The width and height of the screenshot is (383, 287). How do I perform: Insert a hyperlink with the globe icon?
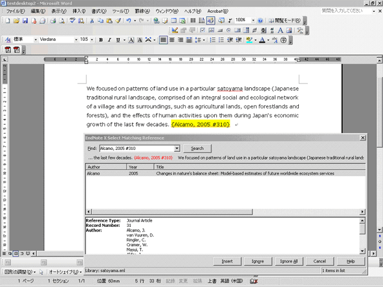coord(157,21)
